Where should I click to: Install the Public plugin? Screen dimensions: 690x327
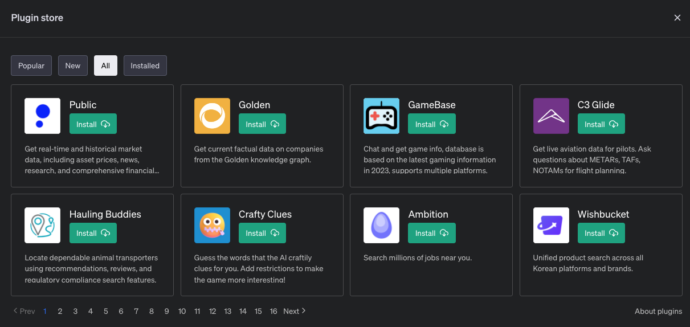tap(93, 124)
